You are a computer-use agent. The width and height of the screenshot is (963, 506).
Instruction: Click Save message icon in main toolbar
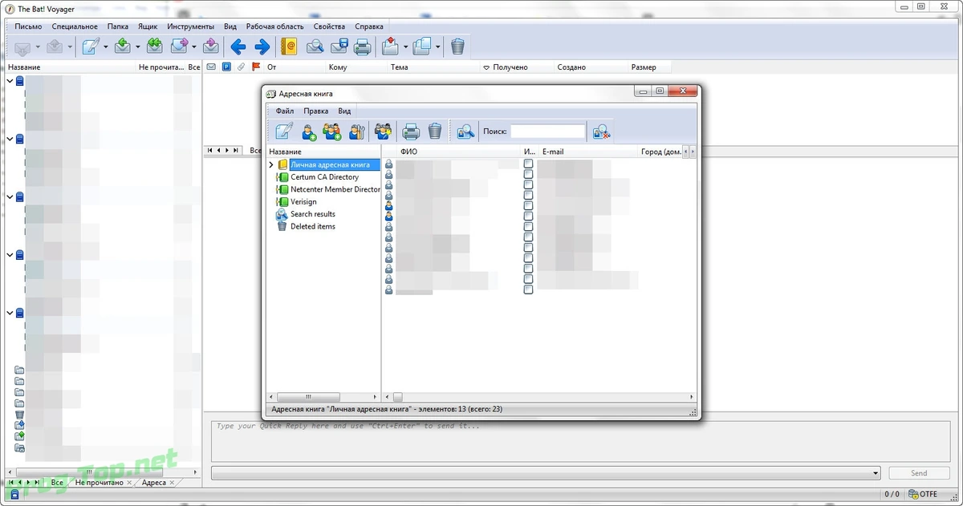tap(339, 47)
